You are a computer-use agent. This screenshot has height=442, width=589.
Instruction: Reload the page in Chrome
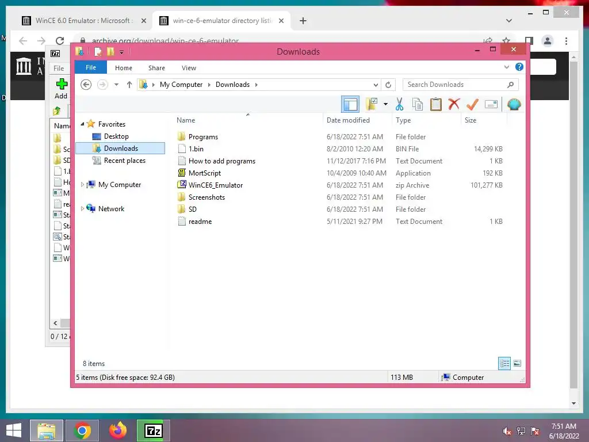(x=60, y=41)
